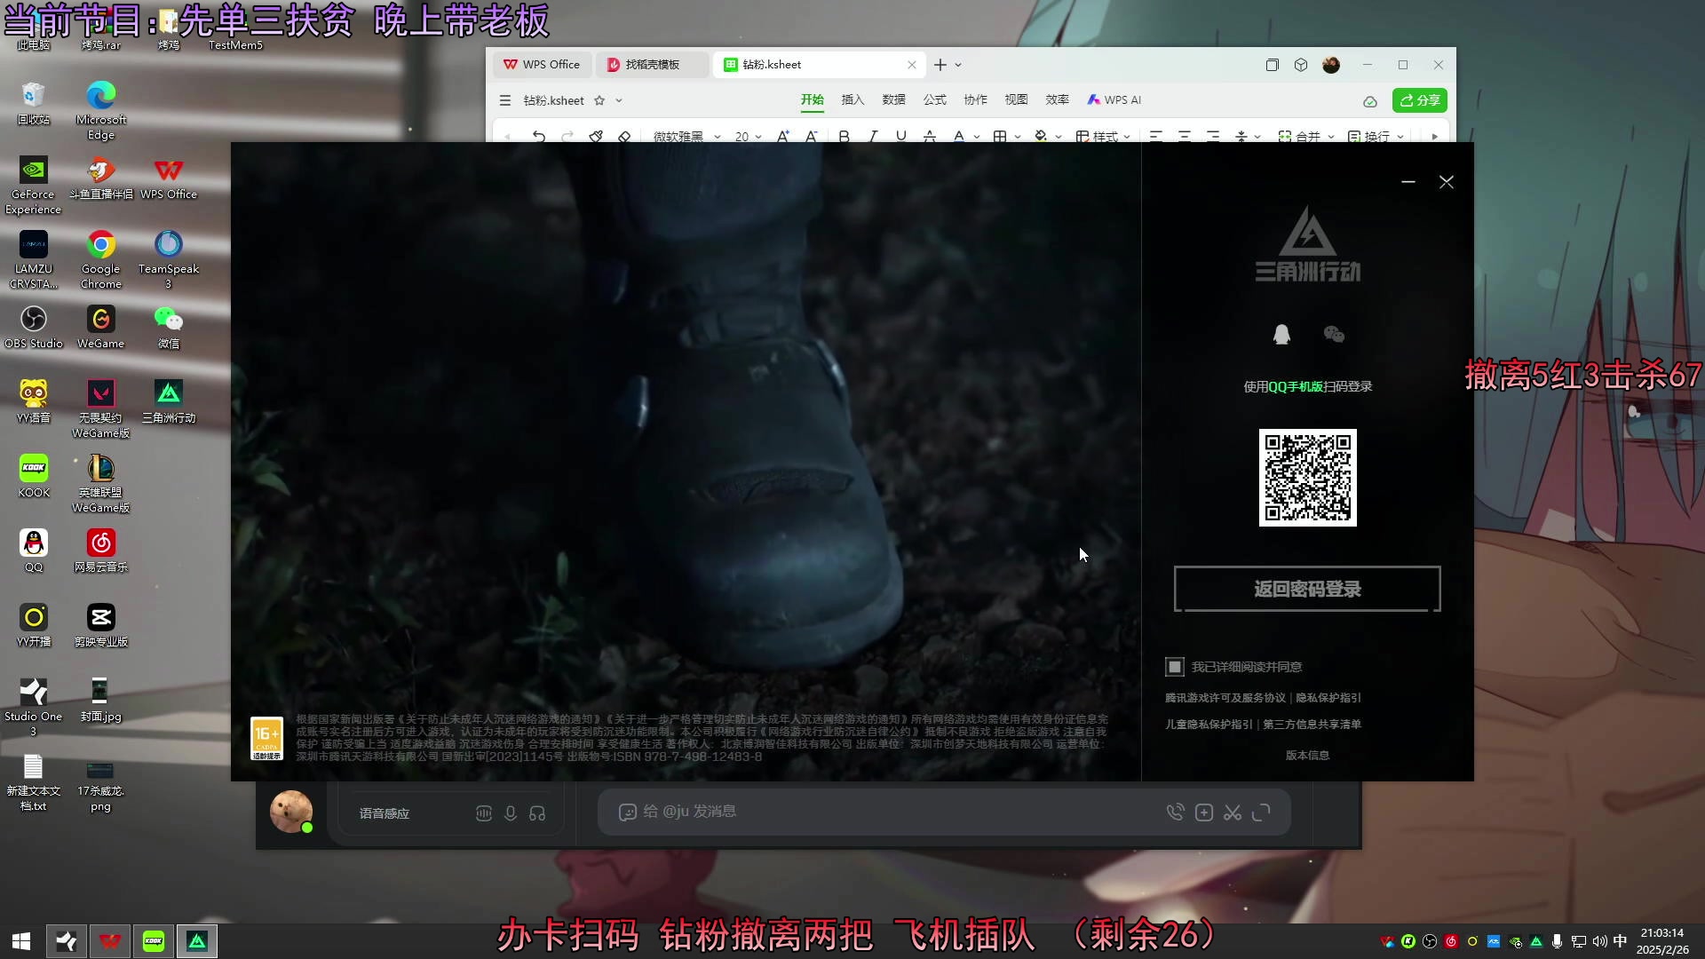Click 返回密码登录 button
Screen dimensions: 1705x959
click(x=1307, y=589)
